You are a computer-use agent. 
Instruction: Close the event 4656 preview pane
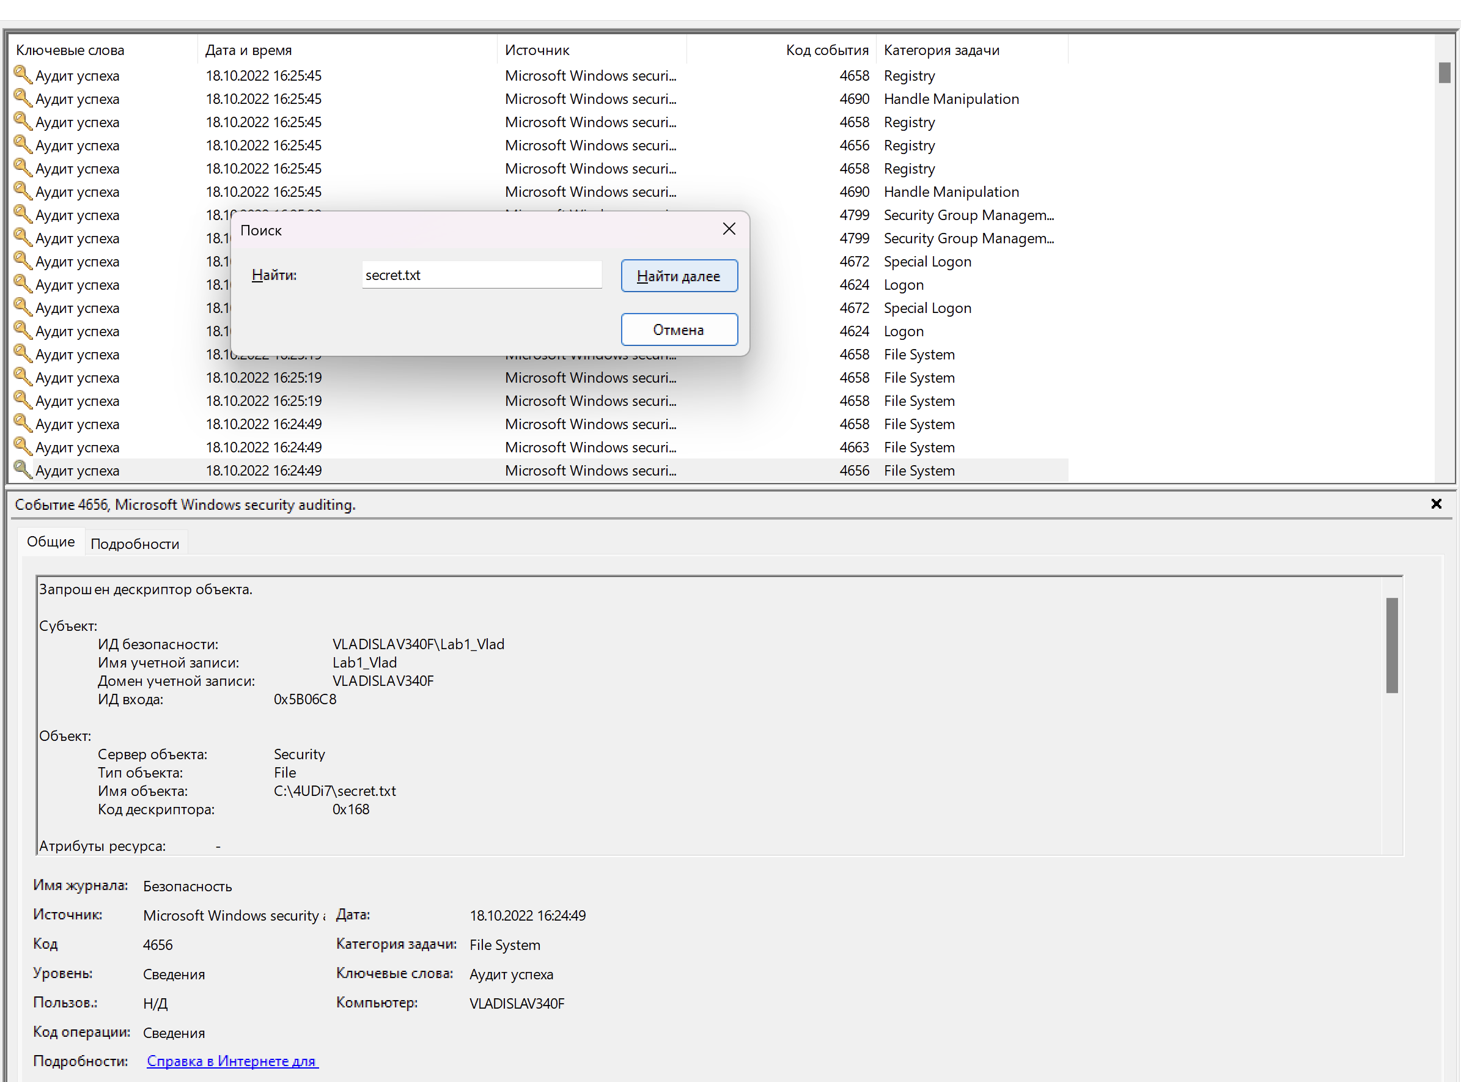pyautogui.click(x=1435, y=504)
